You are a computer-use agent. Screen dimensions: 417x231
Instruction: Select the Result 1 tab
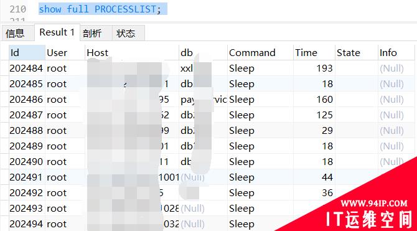click(57, 32)
